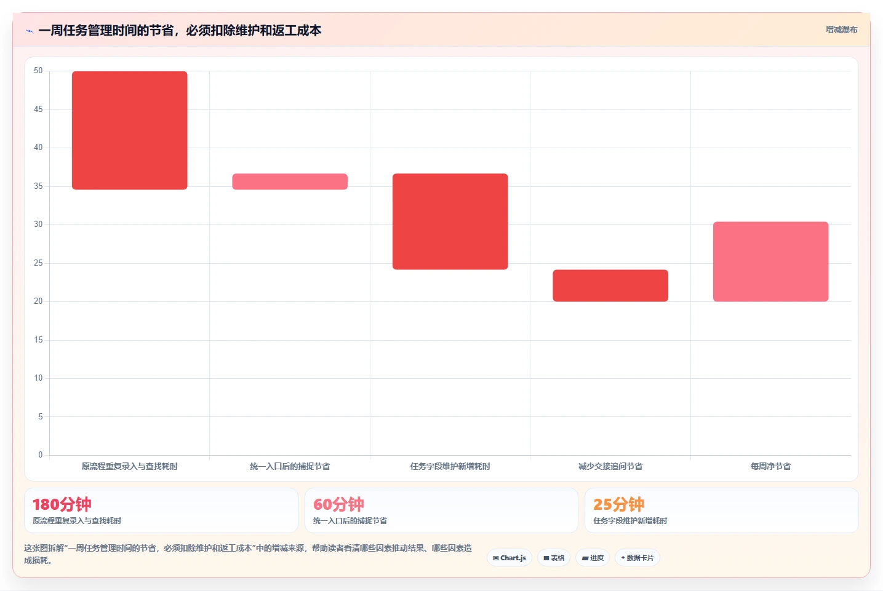Click the pink bar for 统一入口后的捕捉节省
This screenshot has width=883, height=591.
[x=290, y=181]
